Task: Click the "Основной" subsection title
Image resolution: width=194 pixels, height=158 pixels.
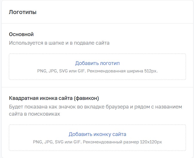Action: (x=21, y=34)
